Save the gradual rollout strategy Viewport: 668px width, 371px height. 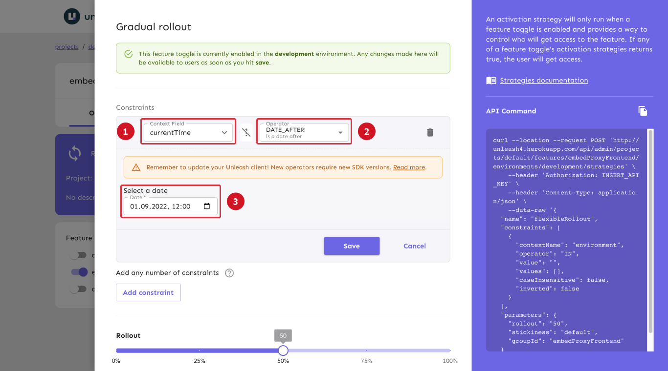[x=352, y=246]
